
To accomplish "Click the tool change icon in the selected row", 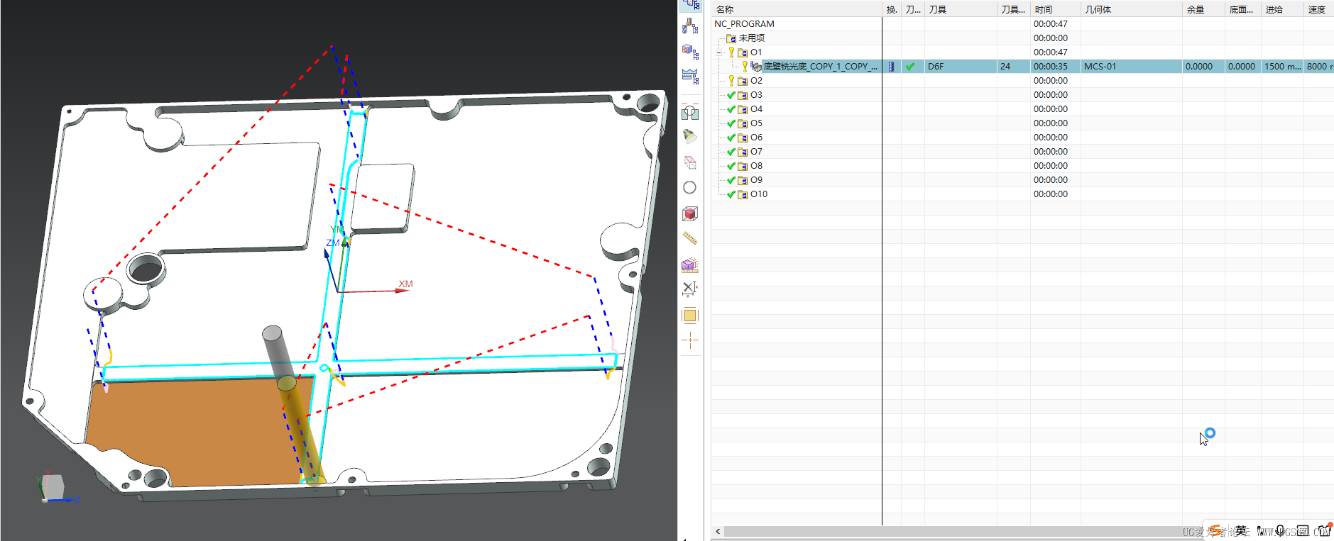I will click(x=892, y=67).
